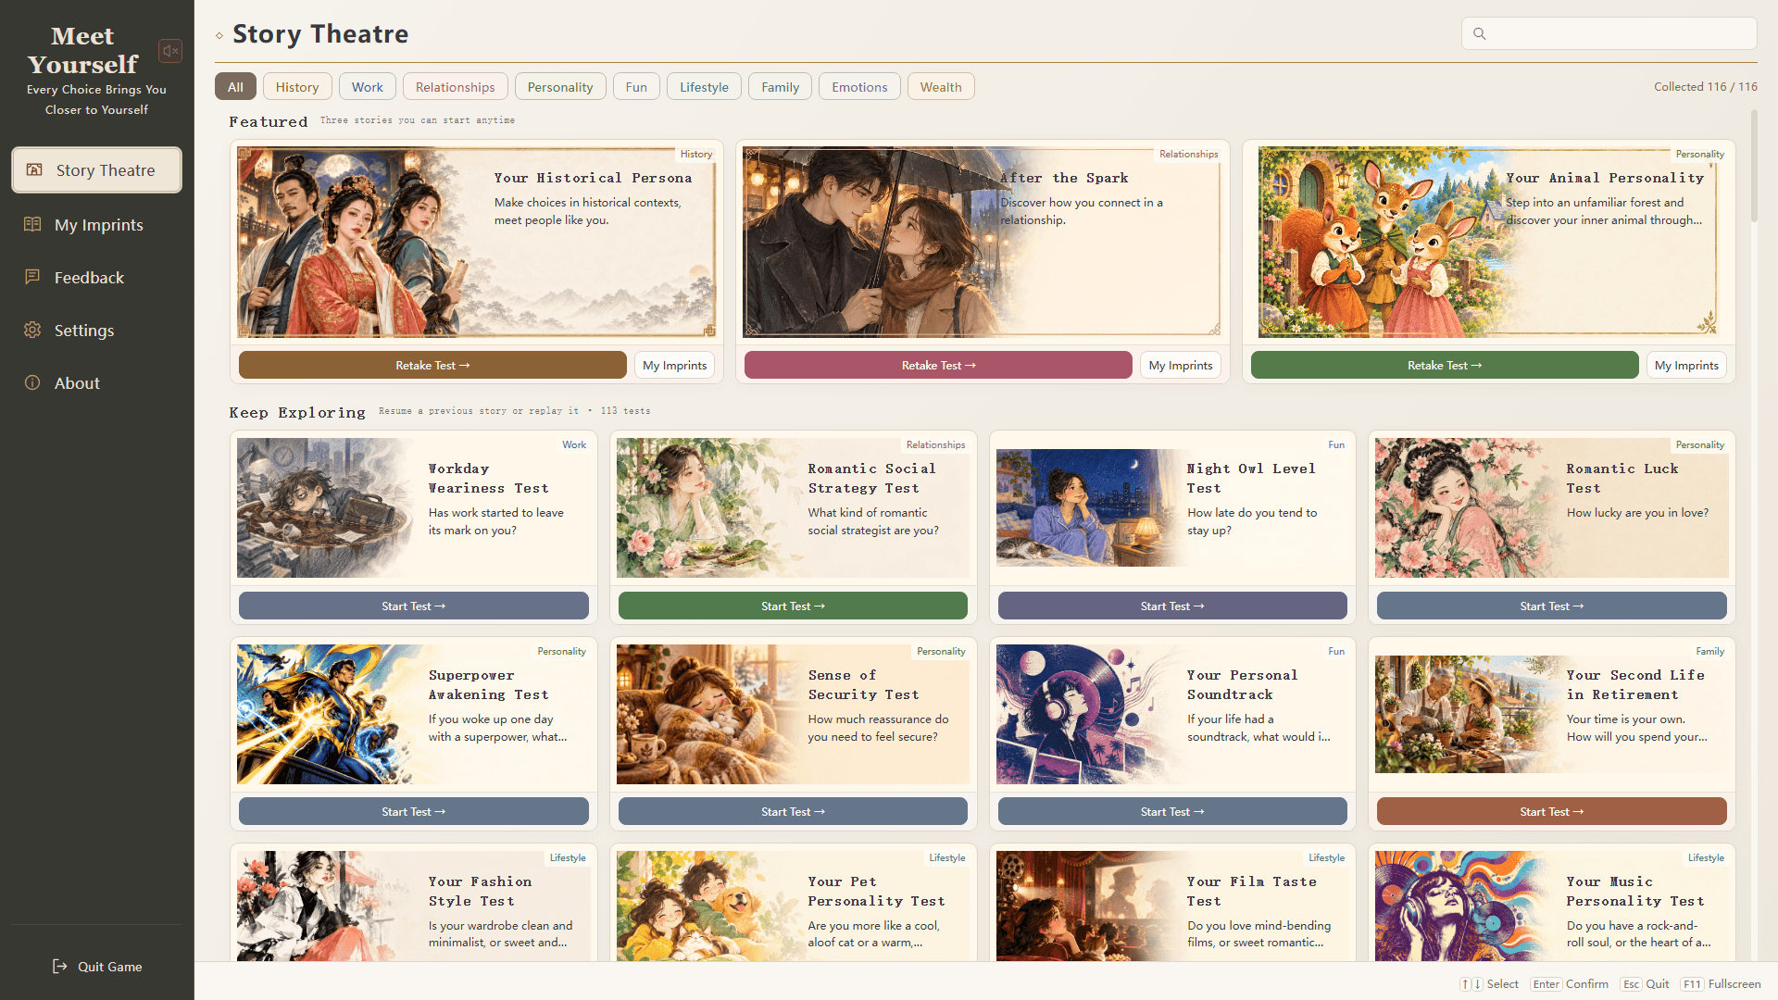Open My Imprints book icon

click(x=32, y=224)
